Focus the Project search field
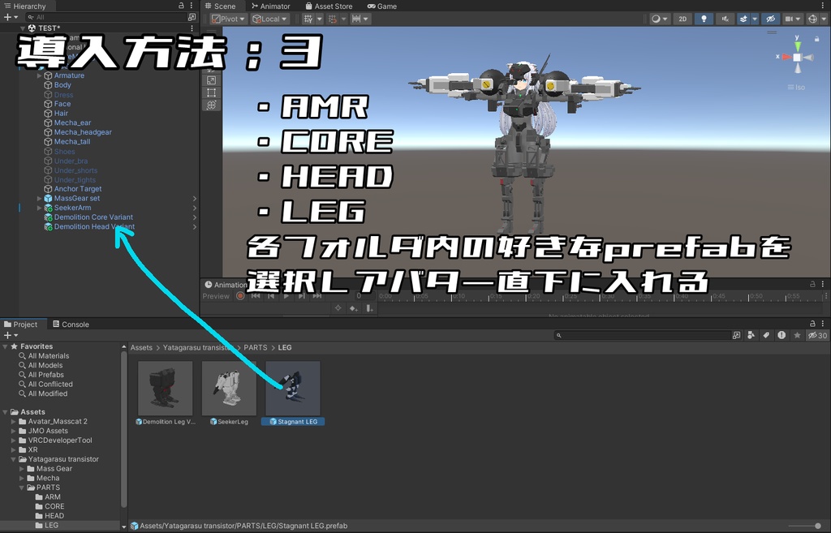Viewport: 831px width, 533px height. (x=643, y=335)
